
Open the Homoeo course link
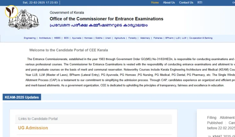point(88,38)
